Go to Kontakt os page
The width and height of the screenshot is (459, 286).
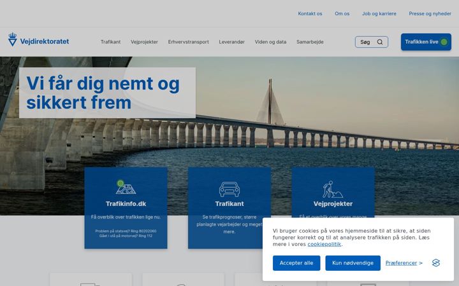click(310, 14)
